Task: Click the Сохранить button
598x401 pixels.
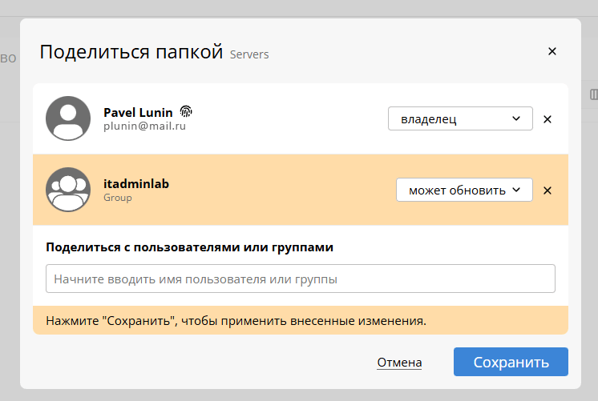Action: click(x=511, y=362)
